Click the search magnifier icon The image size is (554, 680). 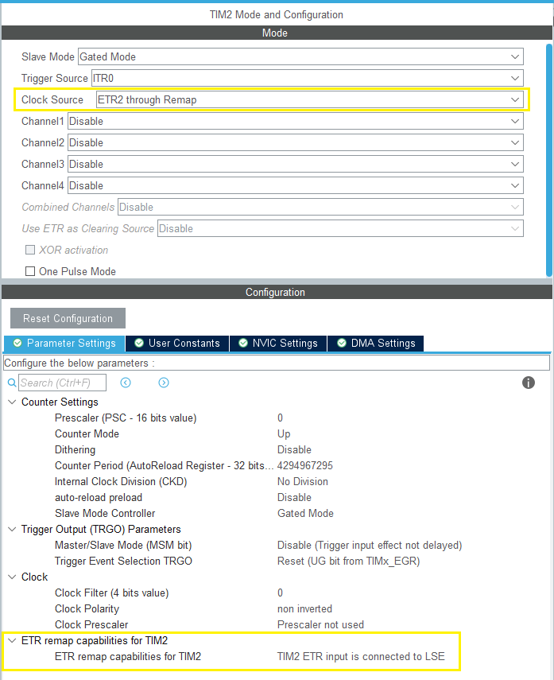[x=12, y=383]
